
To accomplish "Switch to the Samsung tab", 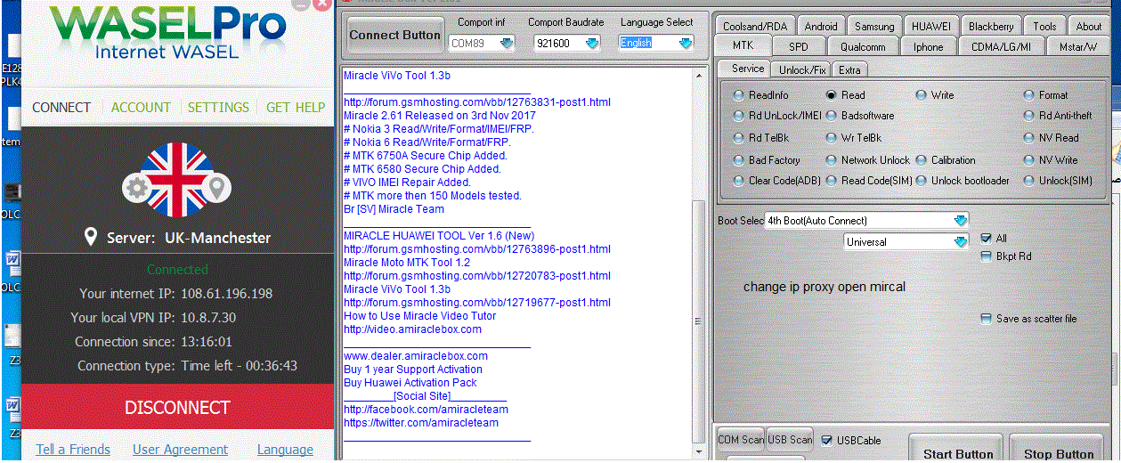I will [x=874, y=27].
